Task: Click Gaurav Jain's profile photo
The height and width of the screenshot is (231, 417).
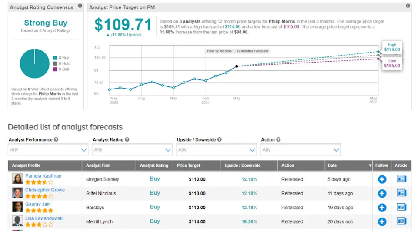Action: 17,207
